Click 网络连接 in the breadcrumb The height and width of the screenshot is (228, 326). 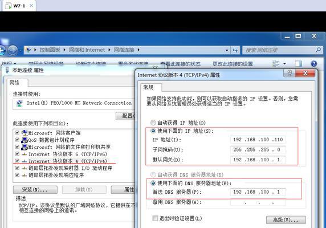124,50
